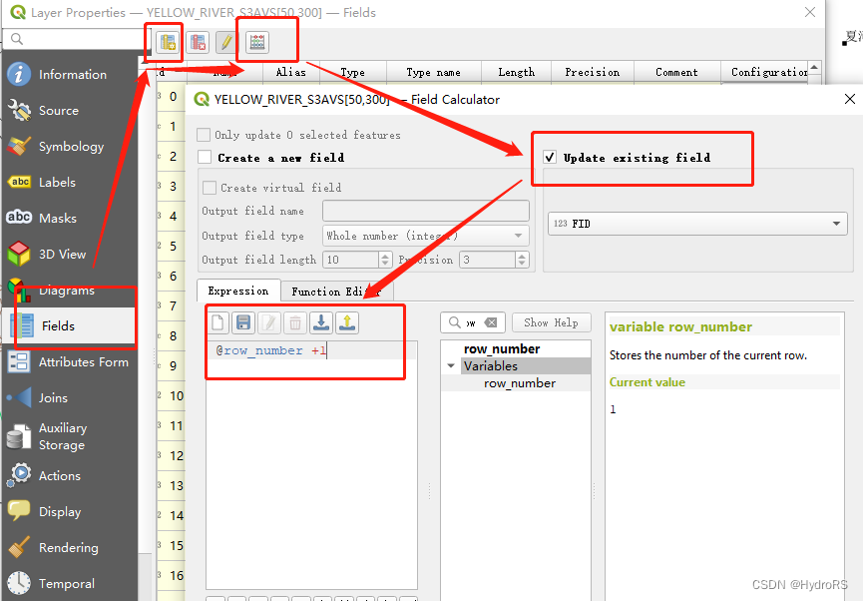Click the New Field toolbar icon
This screenshot has height=601, width=863.
168,42
